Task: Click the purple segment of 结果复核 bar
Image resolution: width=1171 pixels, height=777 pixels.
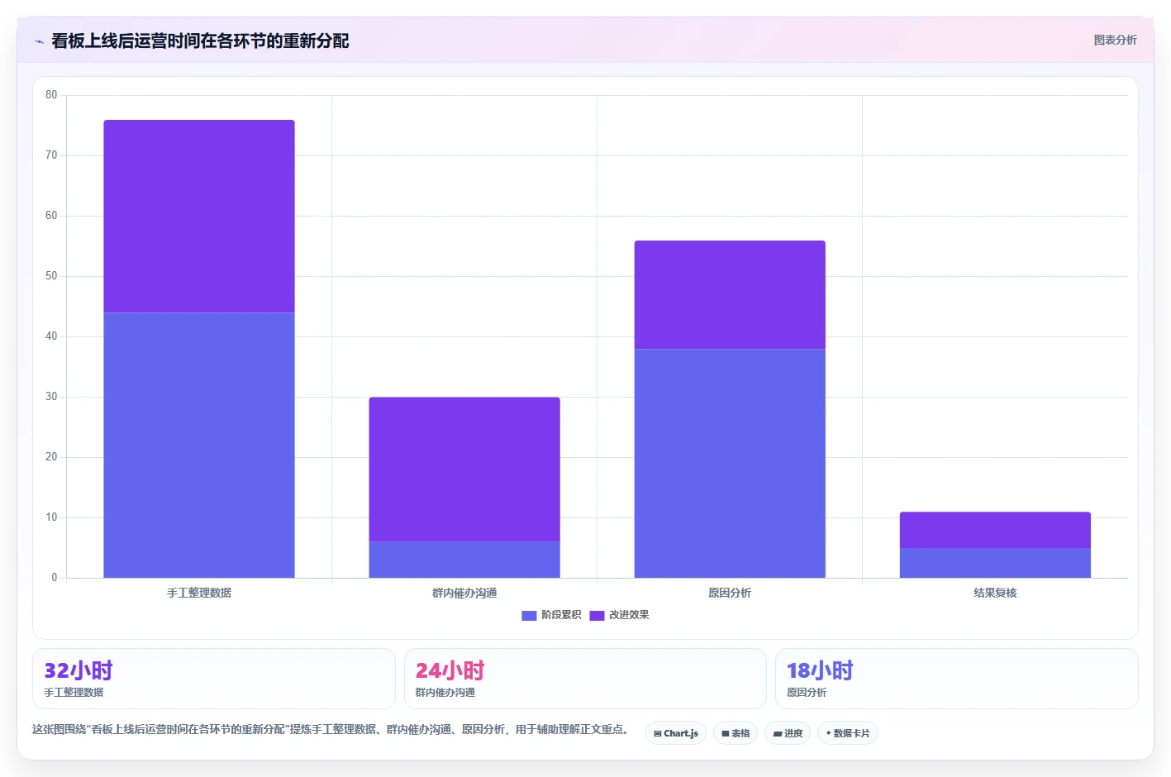Action: (995, 530)
